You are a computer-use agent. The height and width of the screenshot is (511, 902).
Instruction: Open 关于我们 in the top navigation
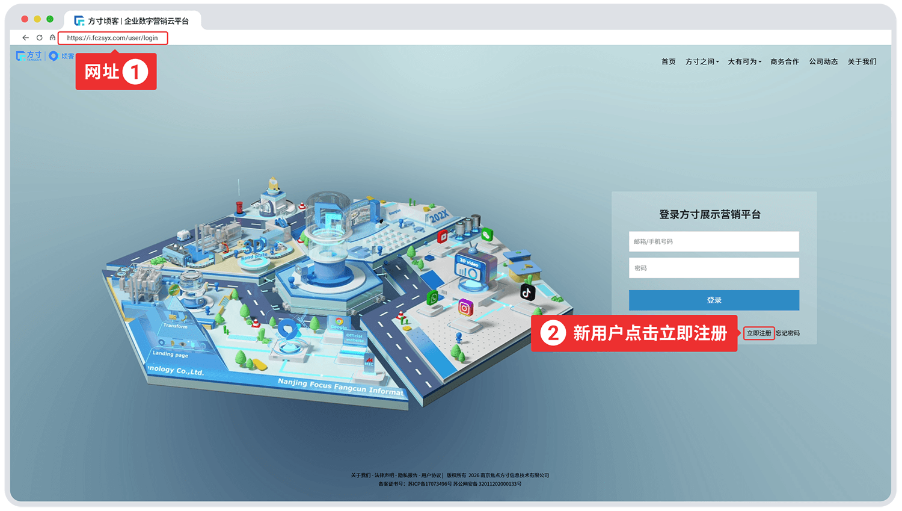click(x=862, y=61)
